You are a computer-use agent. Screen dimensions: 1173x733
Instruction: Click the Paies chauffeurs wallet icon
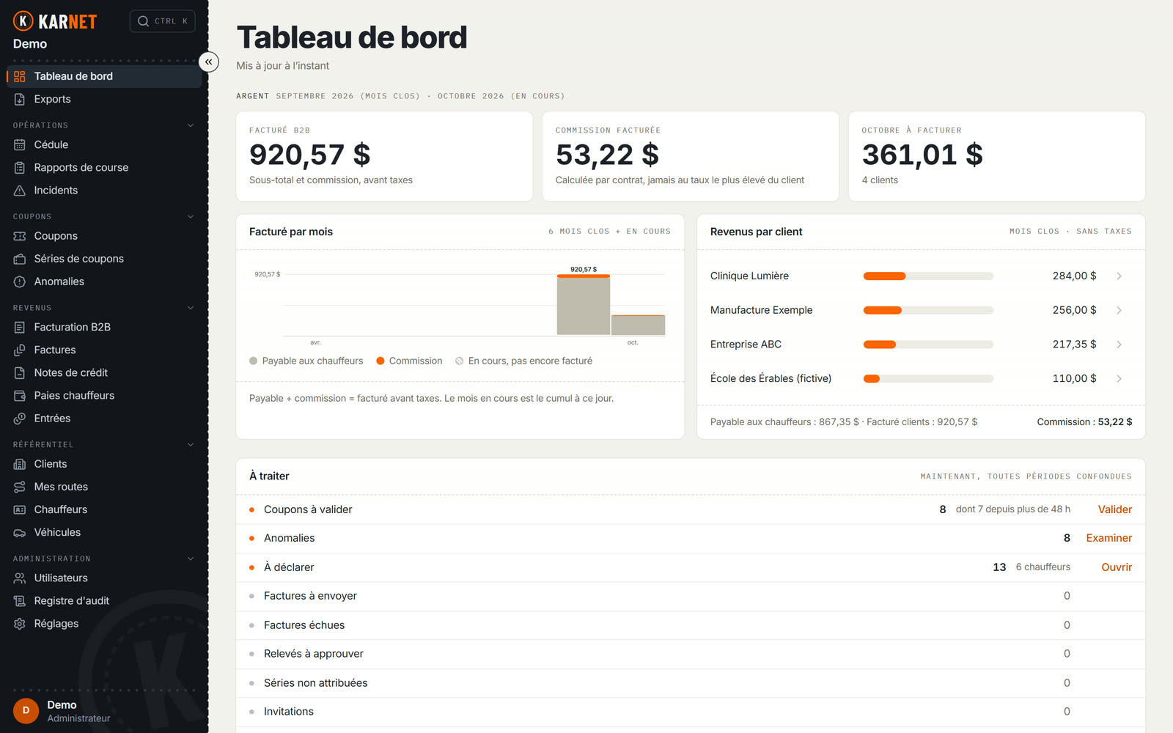[20, 396]
